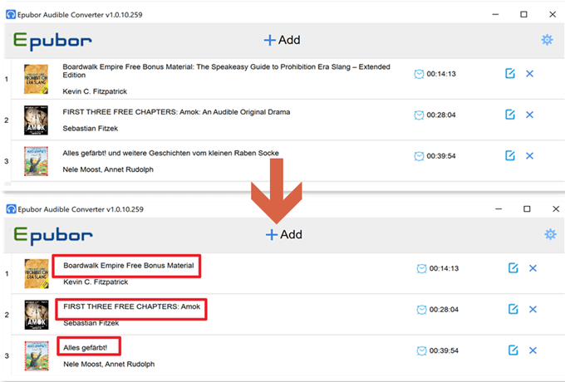Edit Boardwalk Empire entry in upper window
This screenshot has width=565, height=382.
point(510,73)
